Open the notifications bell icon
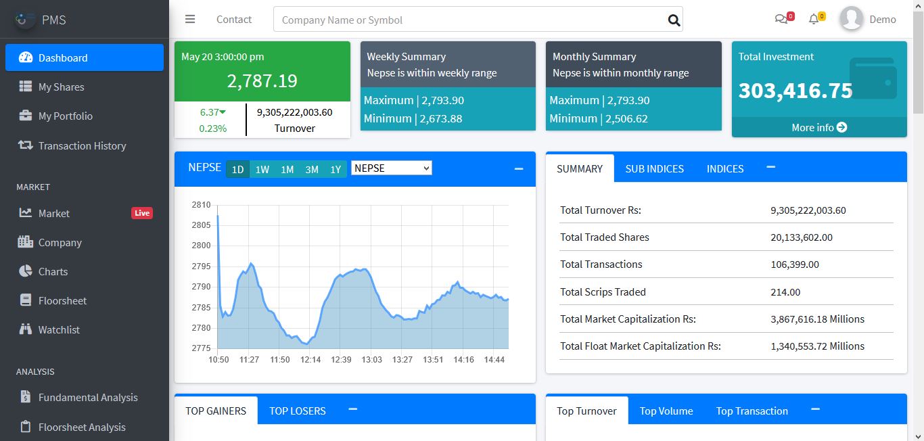This screenshot has height=441, width=924. pos(814,20)
